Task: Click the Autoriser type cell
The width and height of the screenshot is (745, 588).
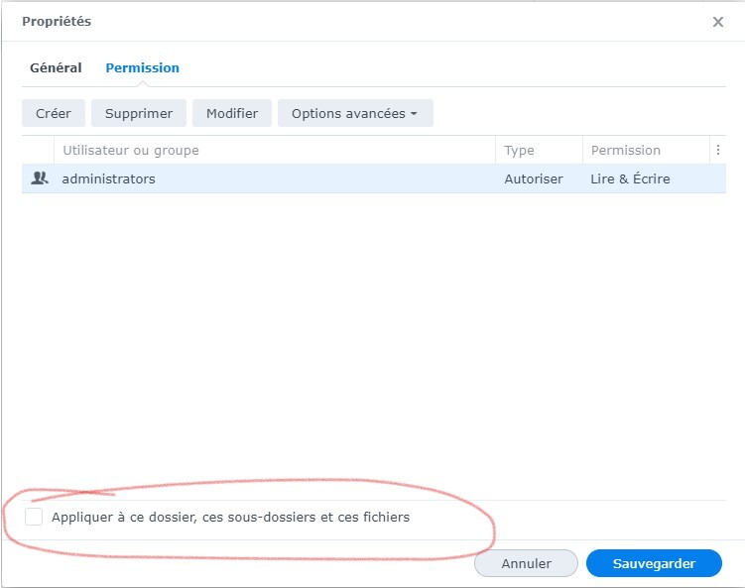Action: click(x=534, y=178)
